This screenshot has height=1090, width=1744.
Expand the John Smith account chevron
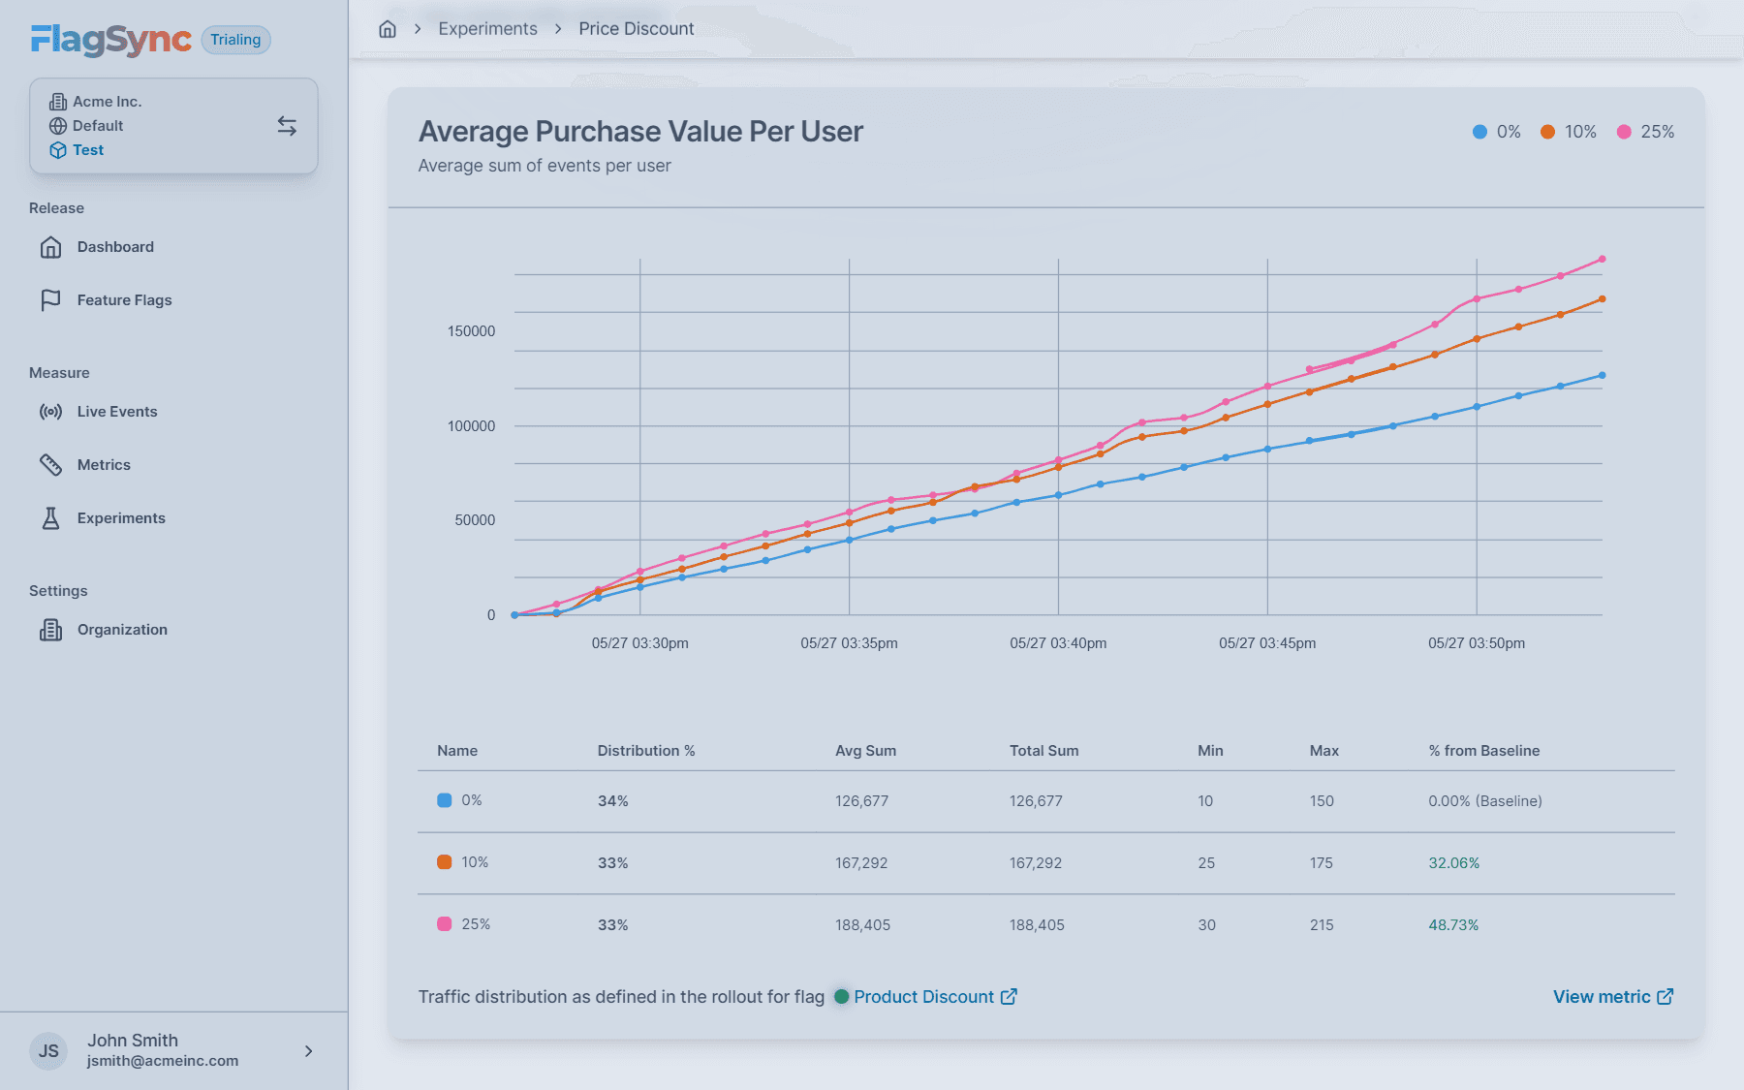pos(309,1051)
